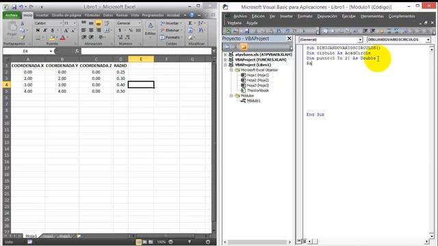Toggle wrap text in Alineación group

(x=107, y=23)
